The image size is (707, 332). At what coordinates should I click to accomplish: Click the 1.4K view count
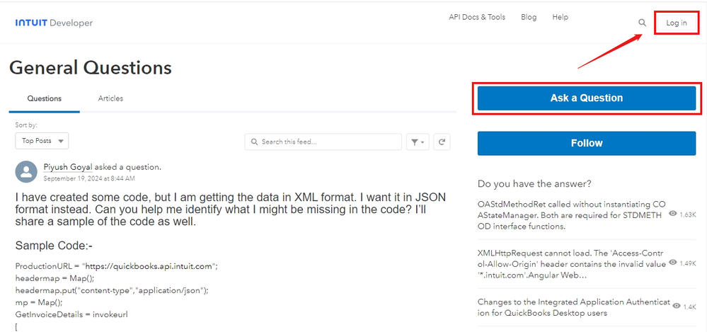pos(690,307)
